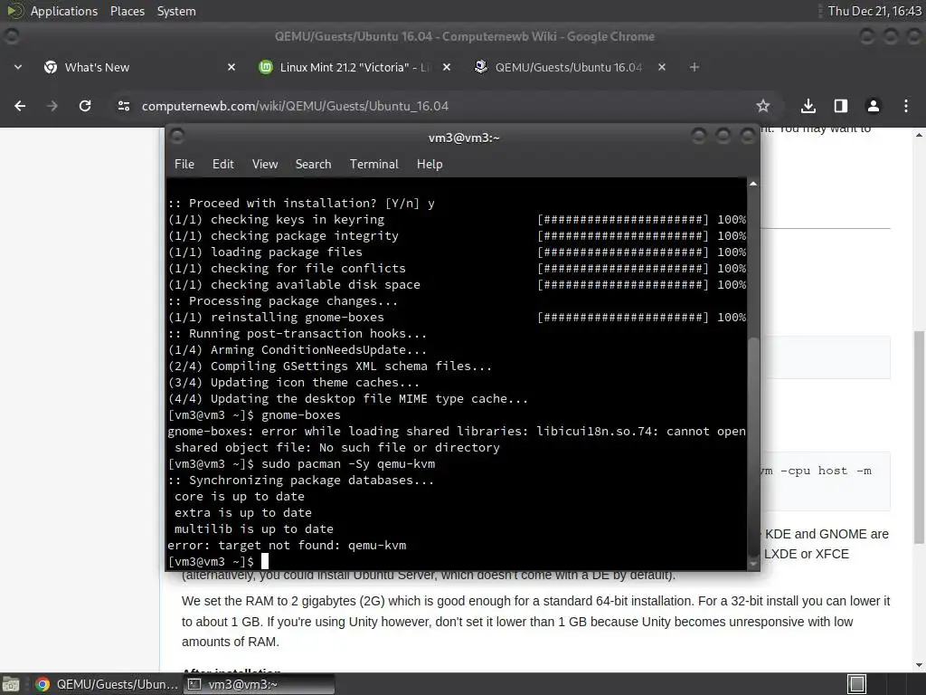Click web page scrollbar down arrow
926x695 pixels.
pyautogui.click(x=919, y=665)
